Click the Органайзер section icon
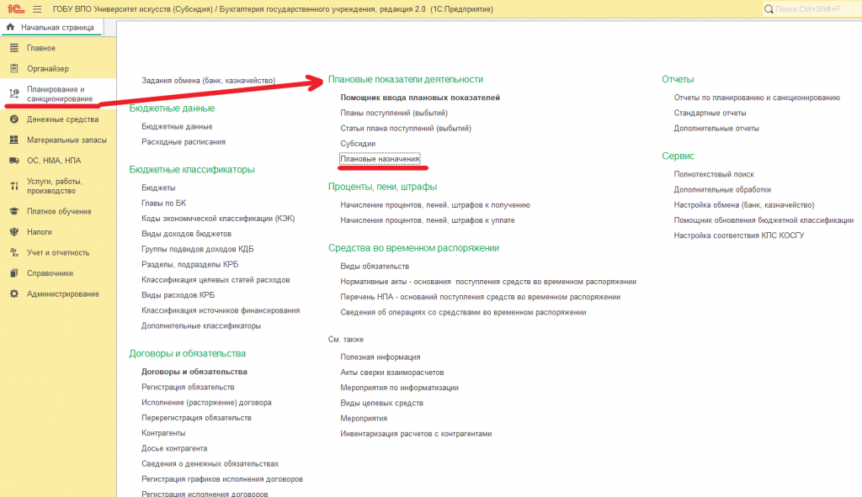The image size is (862, 497). coord(14,69)
